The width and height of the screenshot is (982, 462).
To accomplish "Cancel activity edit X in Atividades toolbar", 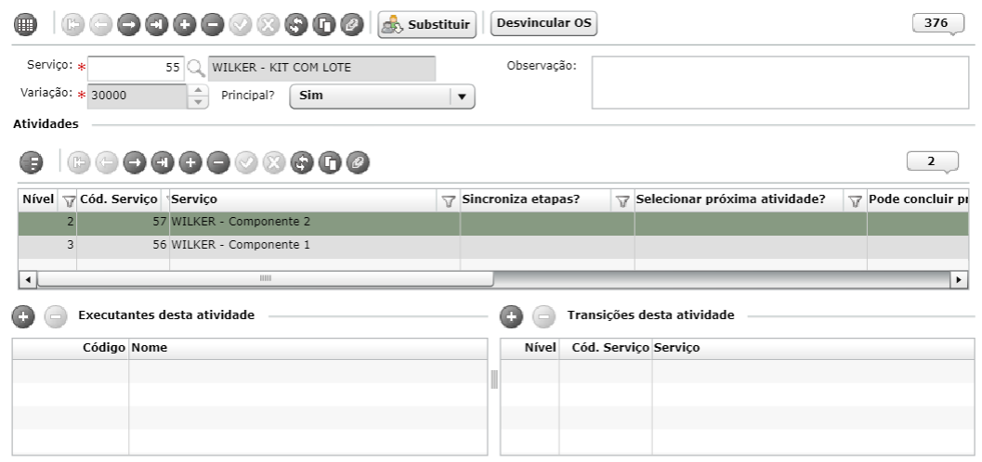I will coord(274,163).
